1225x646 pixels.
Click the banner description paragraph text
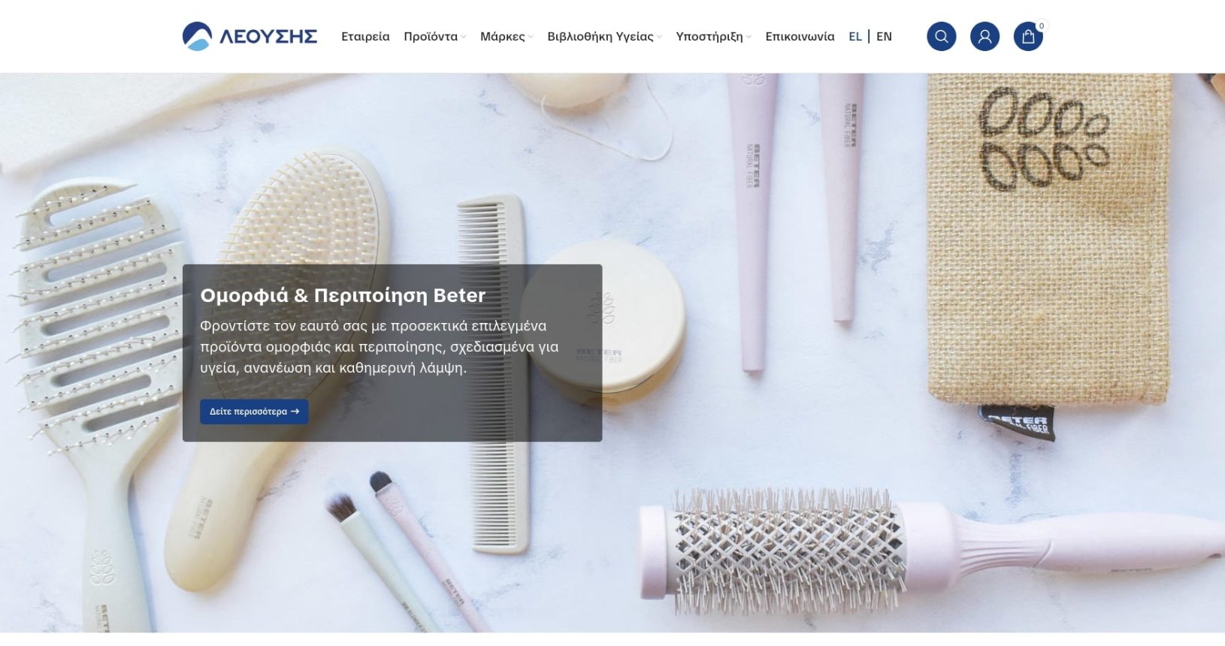click(x=379, y=346)
